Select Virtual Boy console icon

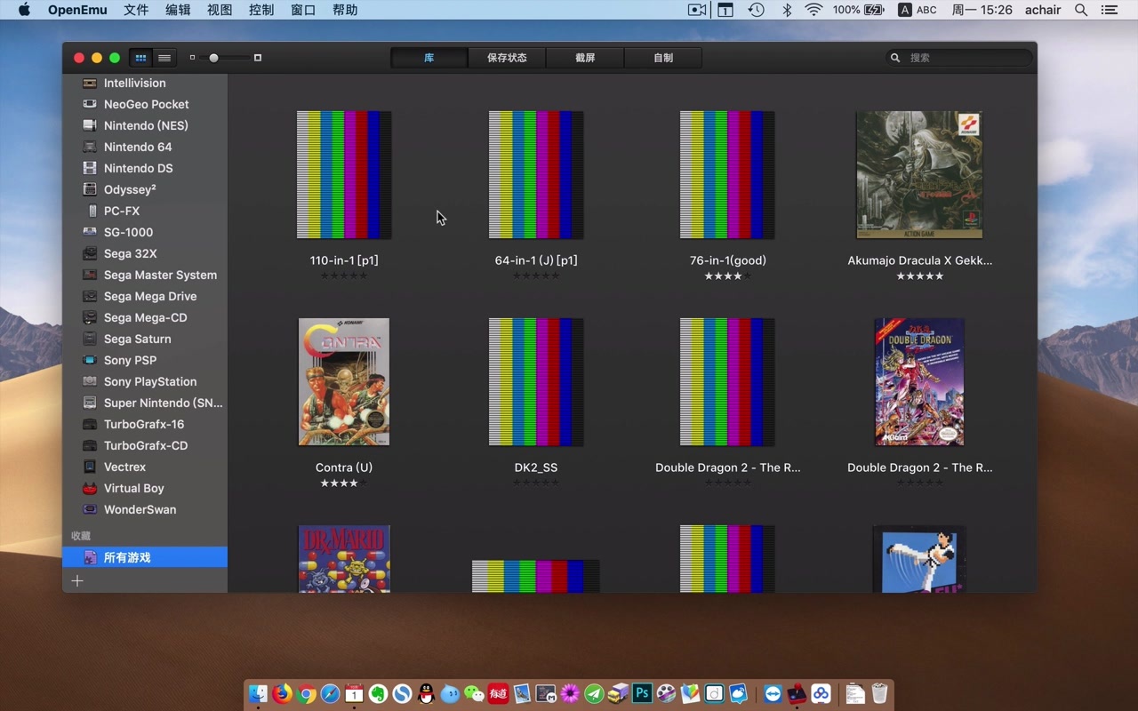90,488
